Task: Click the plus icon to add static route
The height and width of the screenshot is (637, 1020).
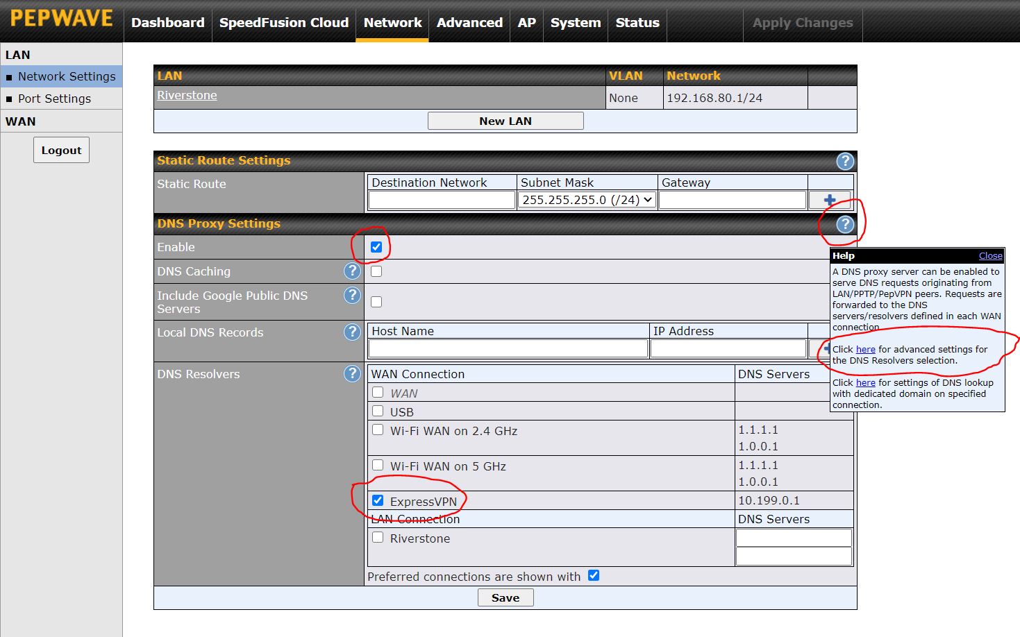Action: tap(829, 200)
